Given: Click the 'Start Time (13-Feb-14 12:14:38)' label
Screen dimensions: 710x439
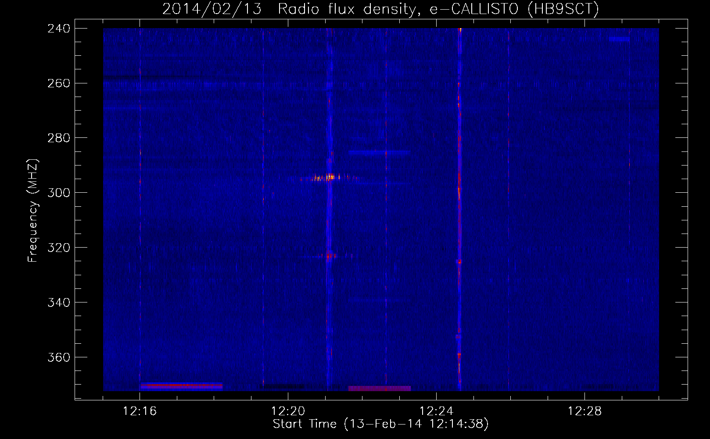Looking at the screenshot, I should click(380, 424).
